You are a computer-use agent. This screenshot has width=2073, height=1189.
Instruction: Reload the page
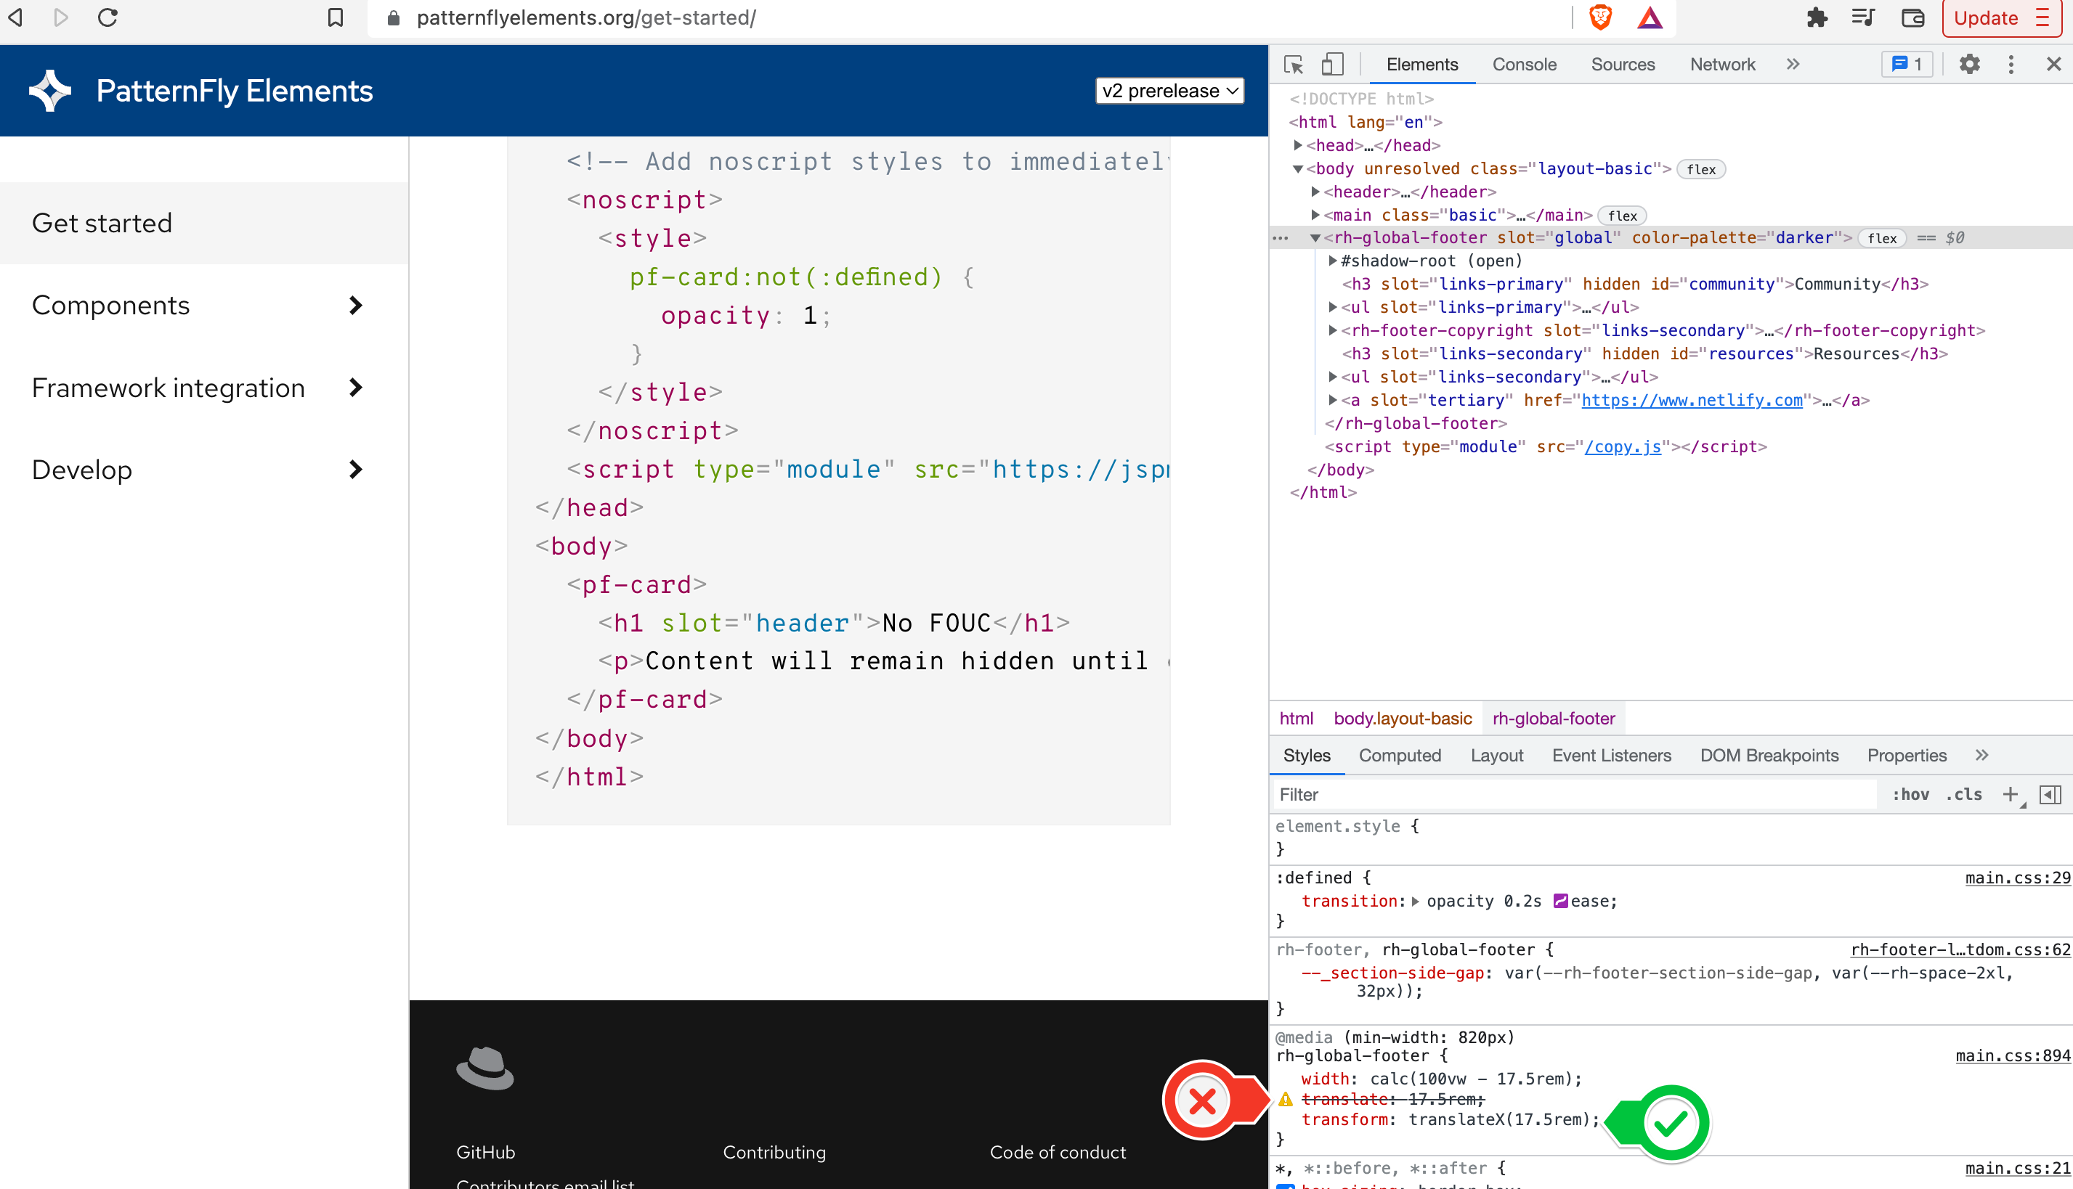(x=107, y=18)
